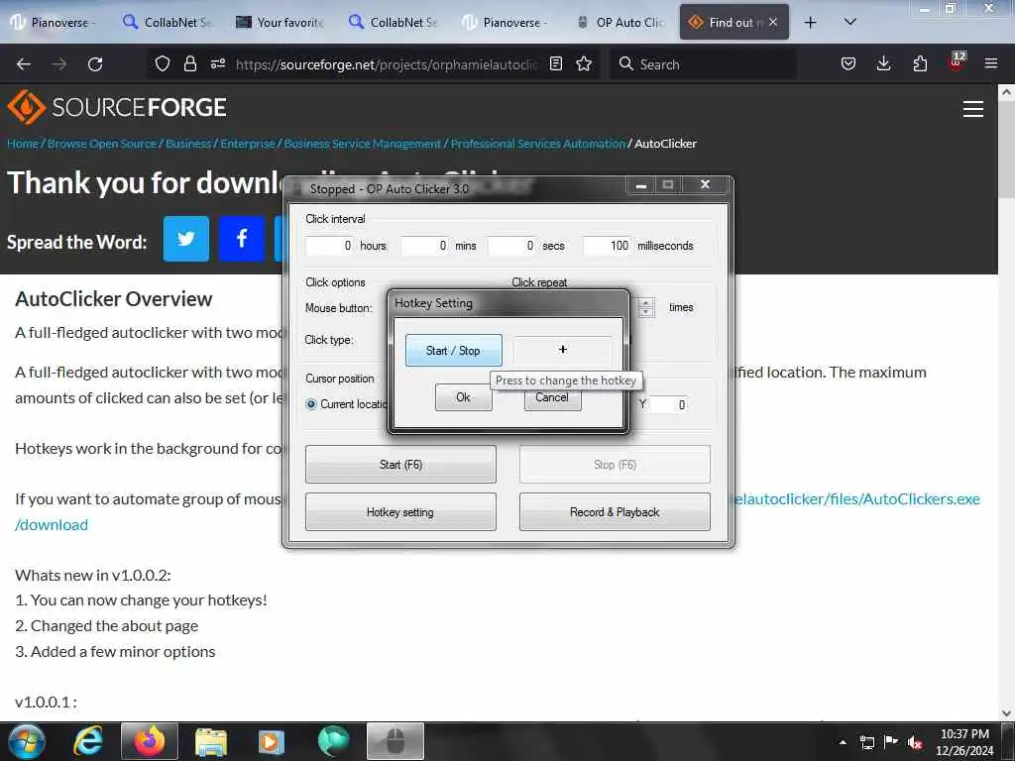The width and height of the screenshot is (1015, 761).
Task: Launch Internet Explorer from the taskbar
Action: tap(87, 741)
